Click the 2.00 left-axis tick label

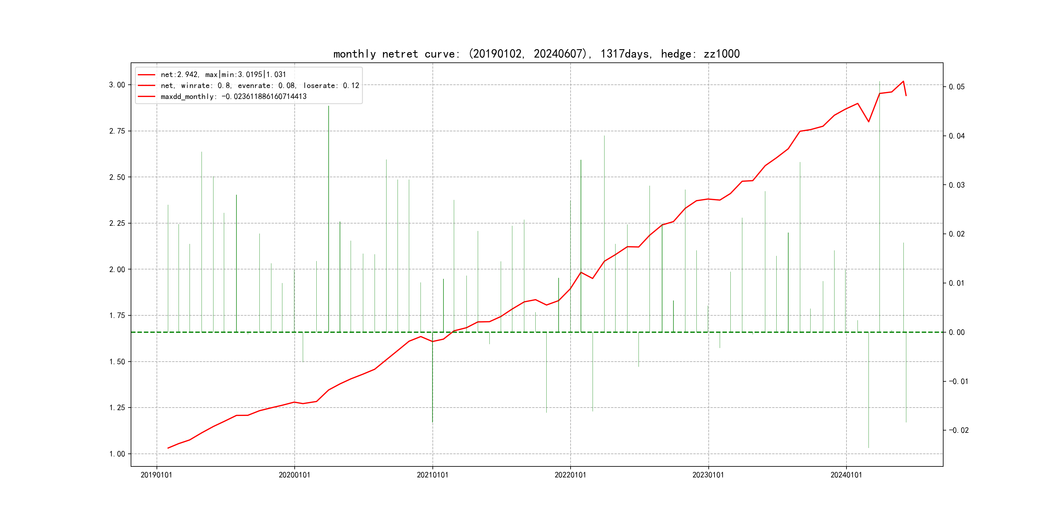117,269
